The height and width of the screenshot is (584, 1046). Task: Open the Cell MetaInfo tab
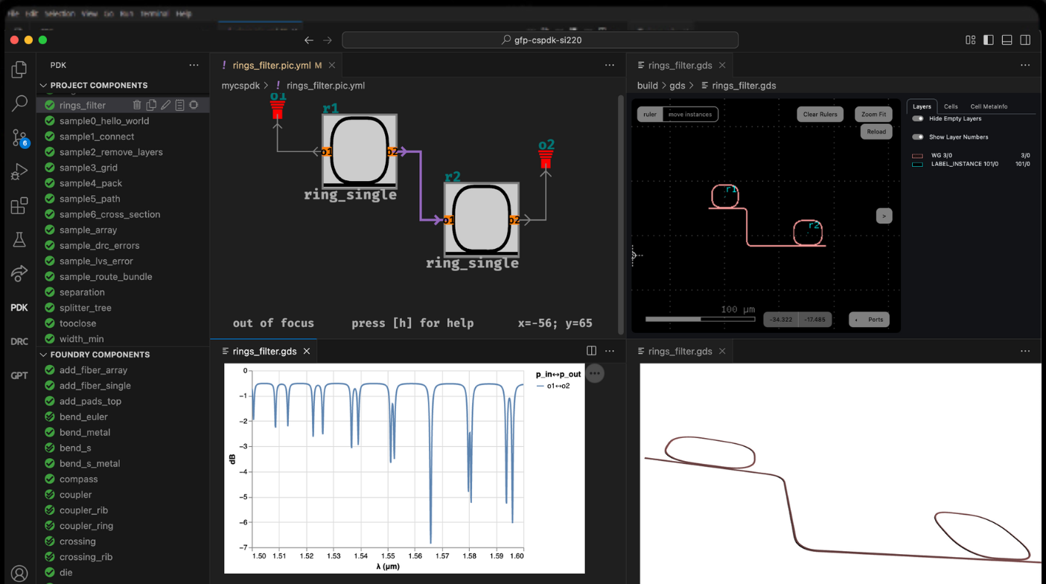989,107
